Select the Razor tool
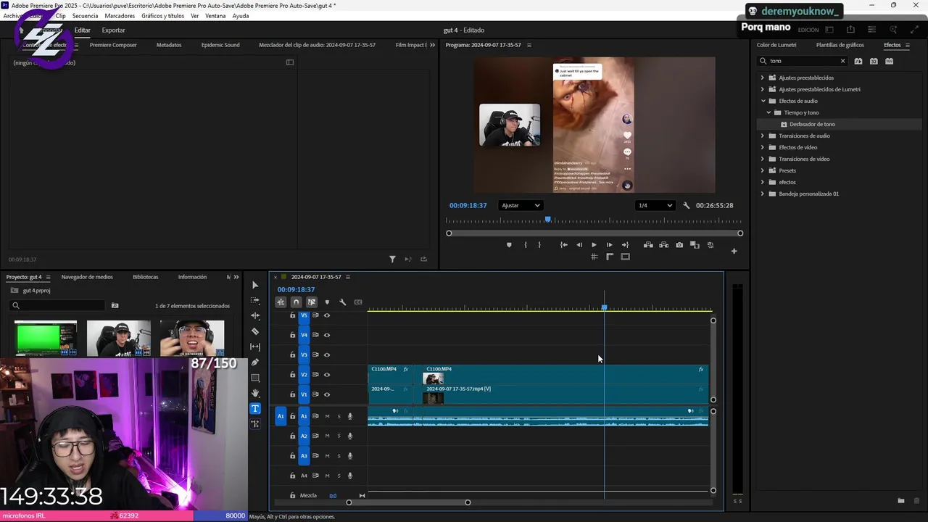This screenshot has height=522, width=928. (254, 331)
